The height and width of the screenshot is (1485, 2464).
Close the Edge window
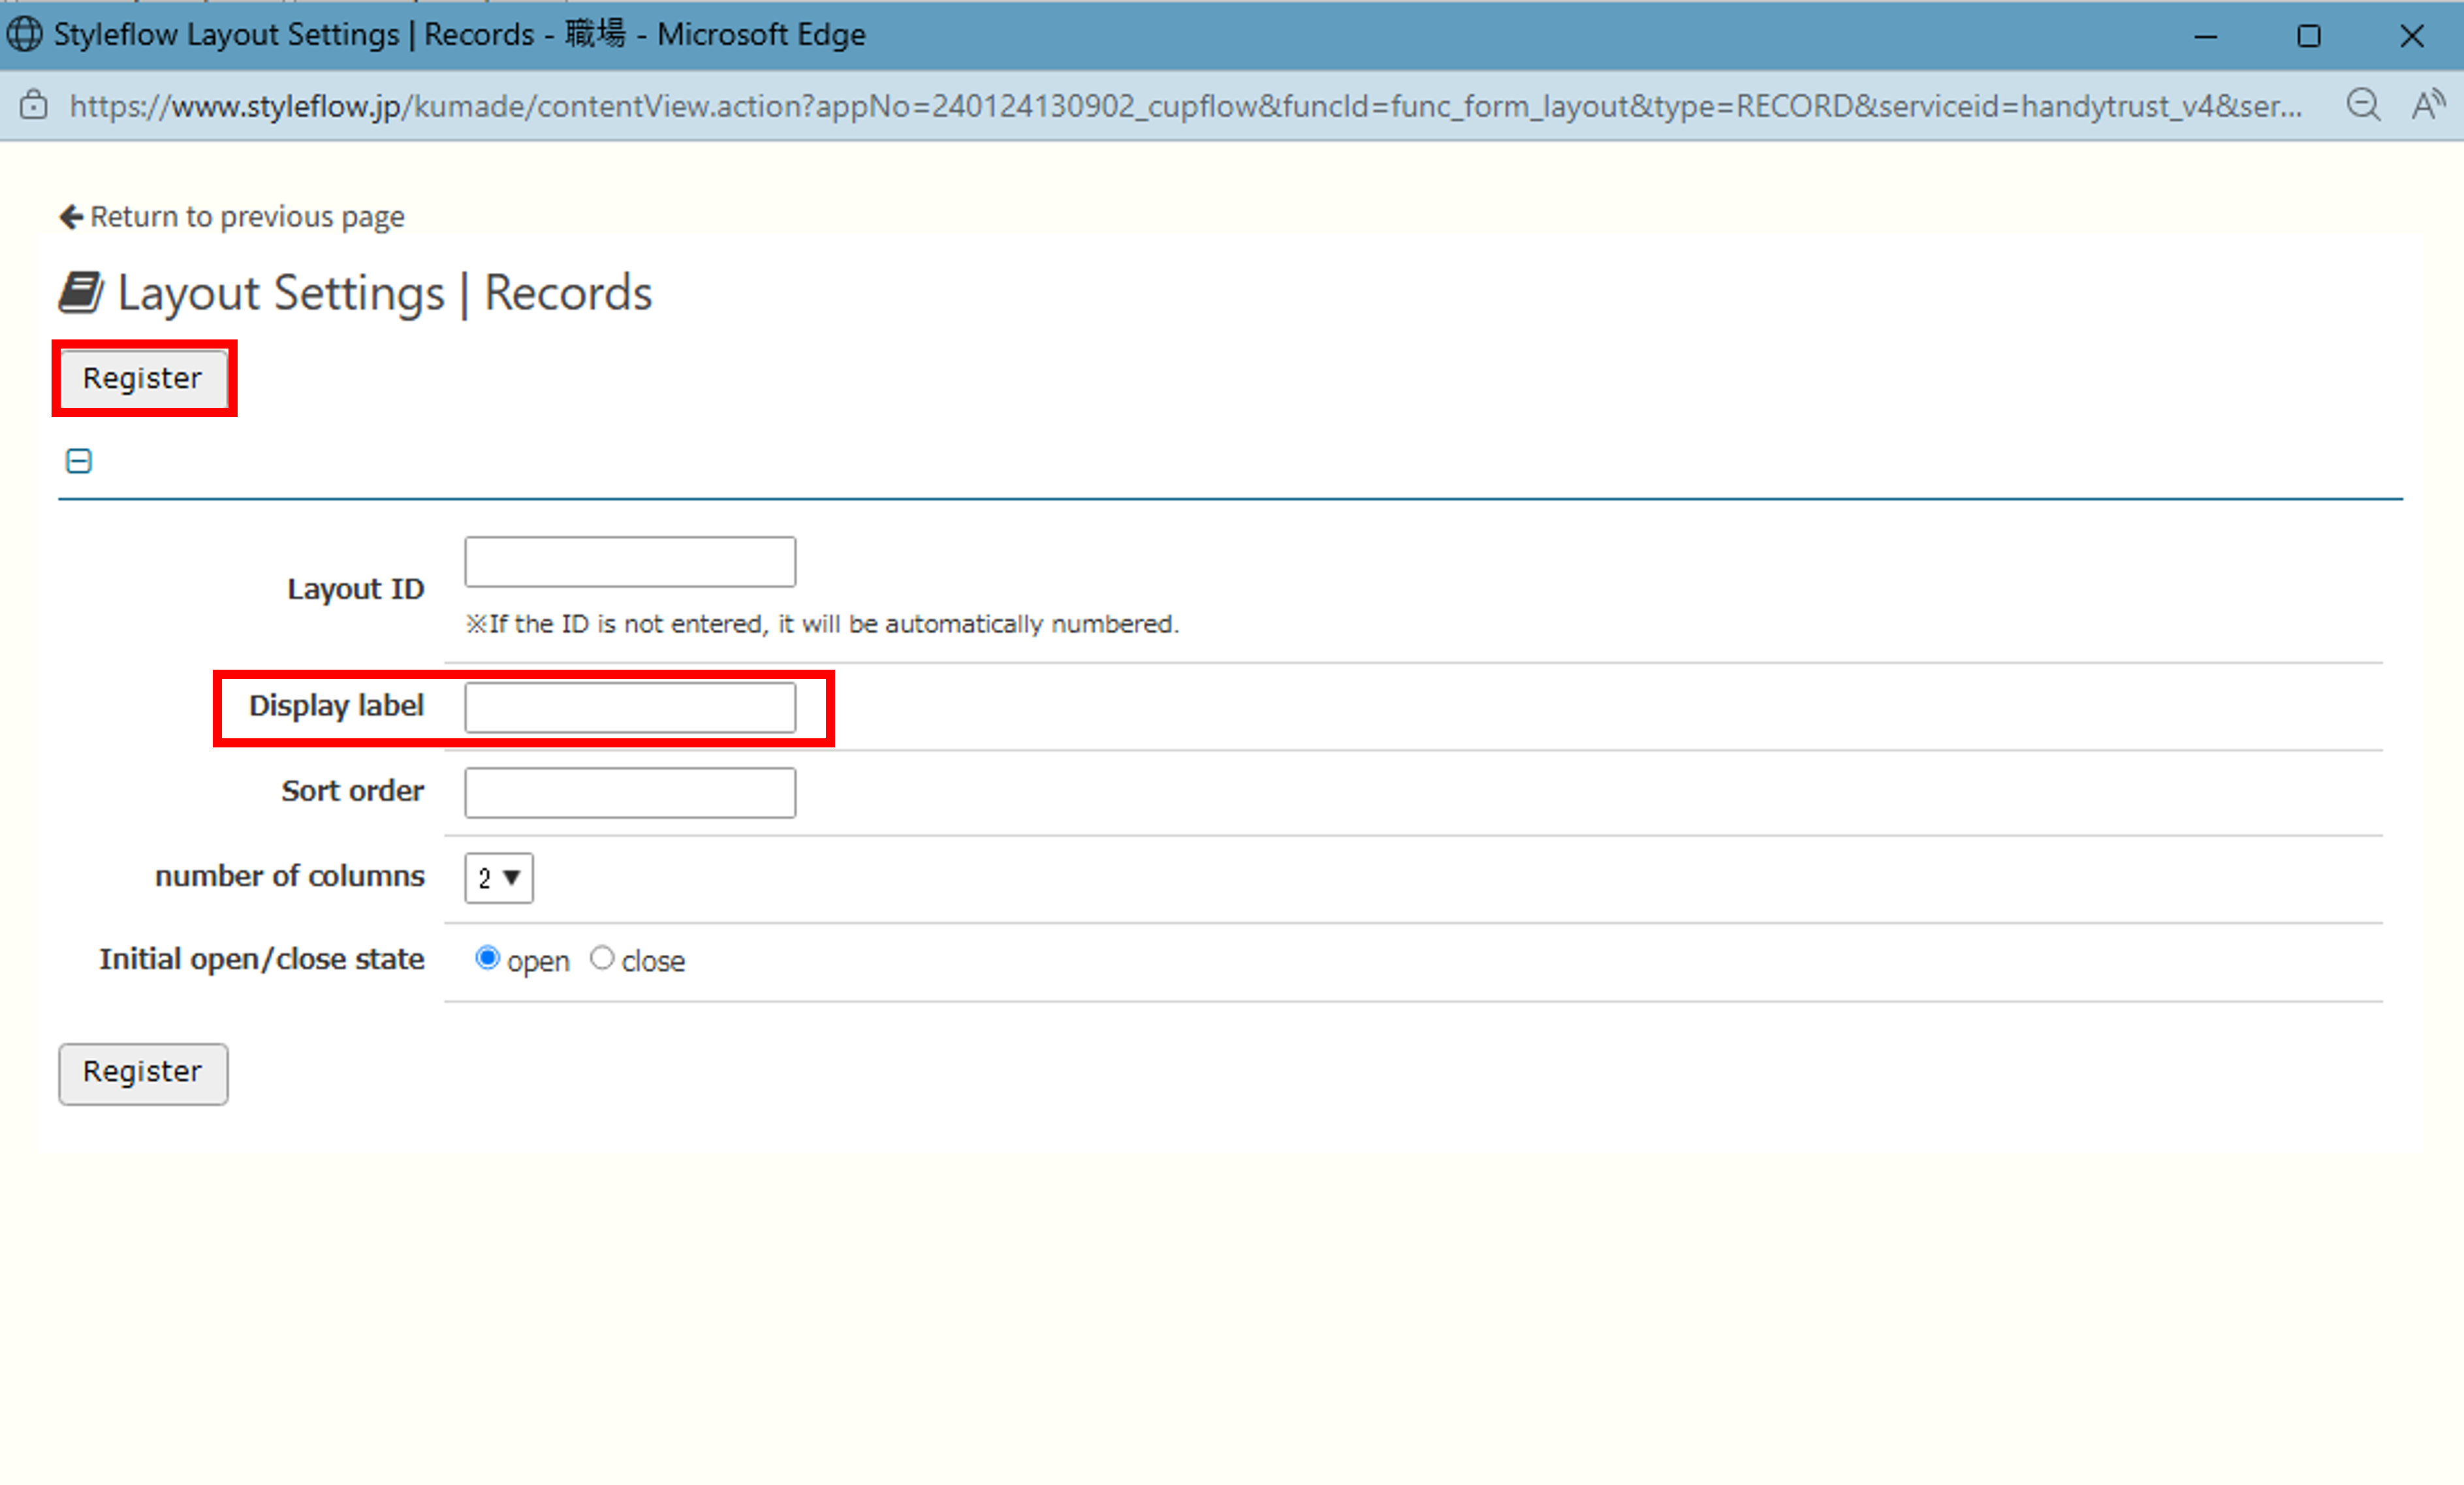2412,36
